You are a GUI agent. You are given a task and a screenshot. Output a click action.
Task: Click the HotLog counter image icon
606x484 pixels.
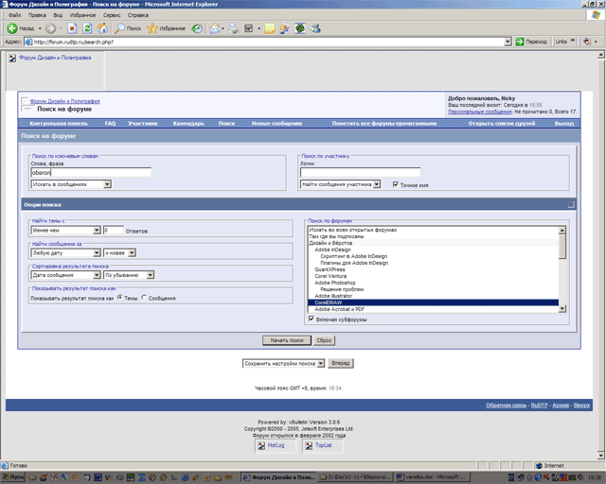261,446
